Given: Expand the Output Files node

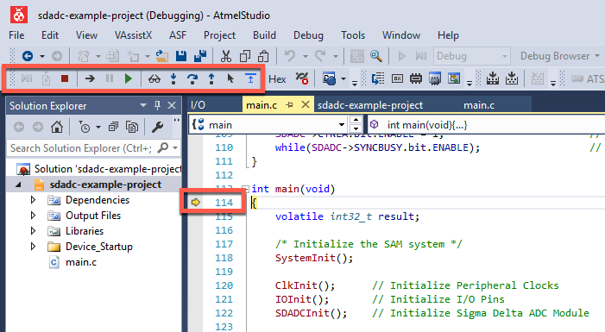Looking at the screenshot, I should tap(33, 216).
